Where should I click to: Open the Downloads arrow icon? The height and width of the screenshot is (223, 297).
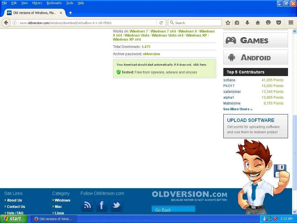click(247, 23)
